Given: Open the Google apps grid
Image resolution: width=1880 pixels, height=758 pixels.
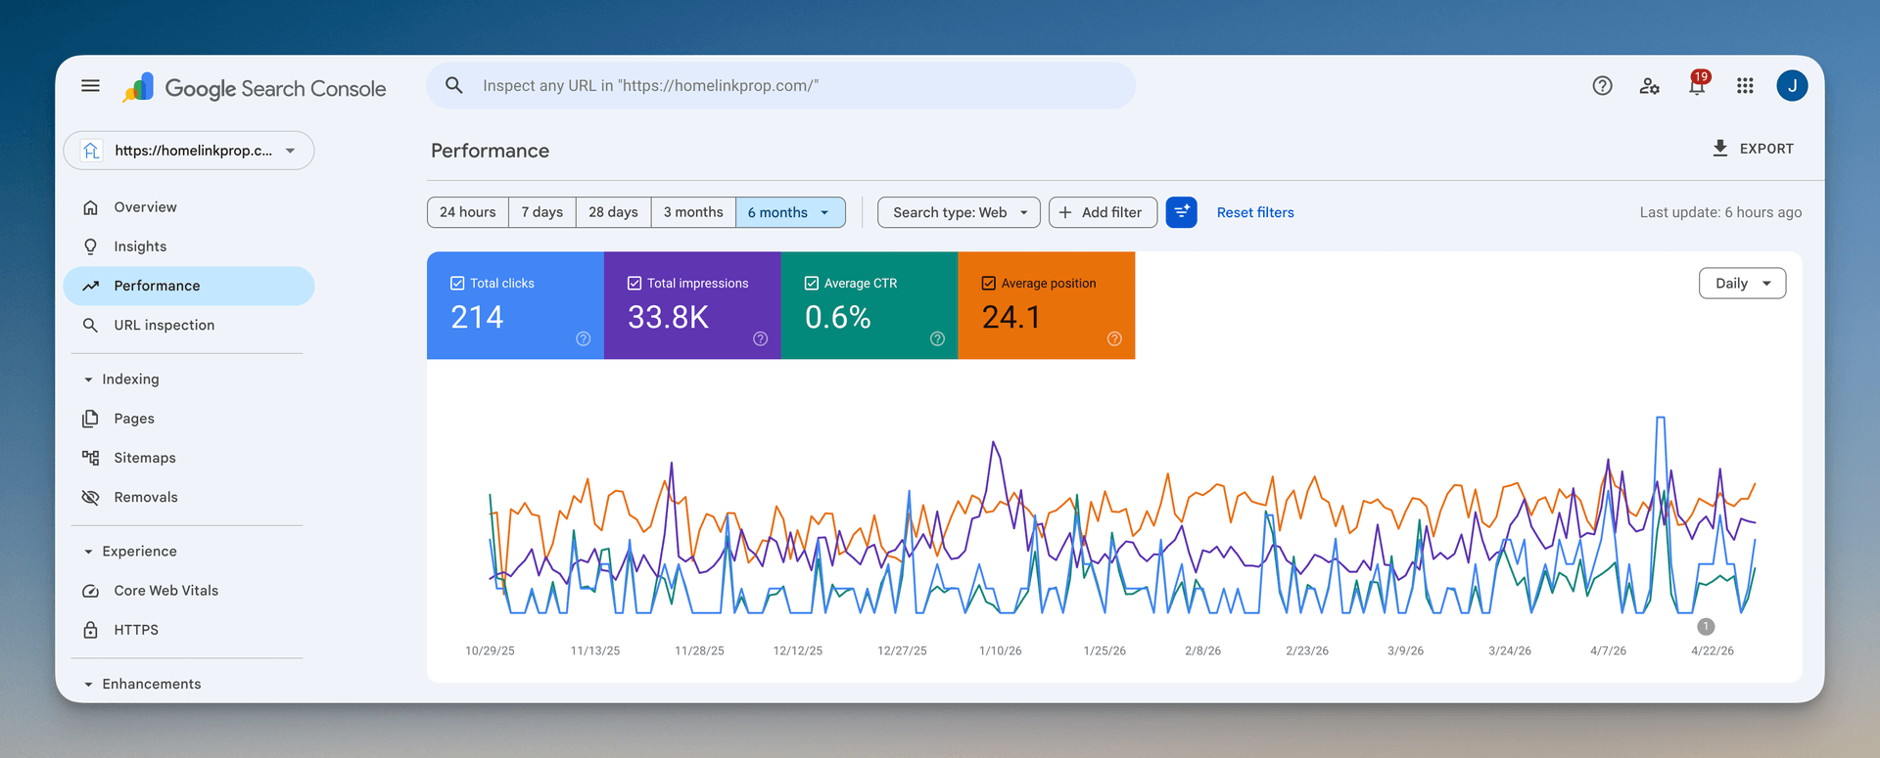Looking at the screenshot, I should (x=1745, y=86).
